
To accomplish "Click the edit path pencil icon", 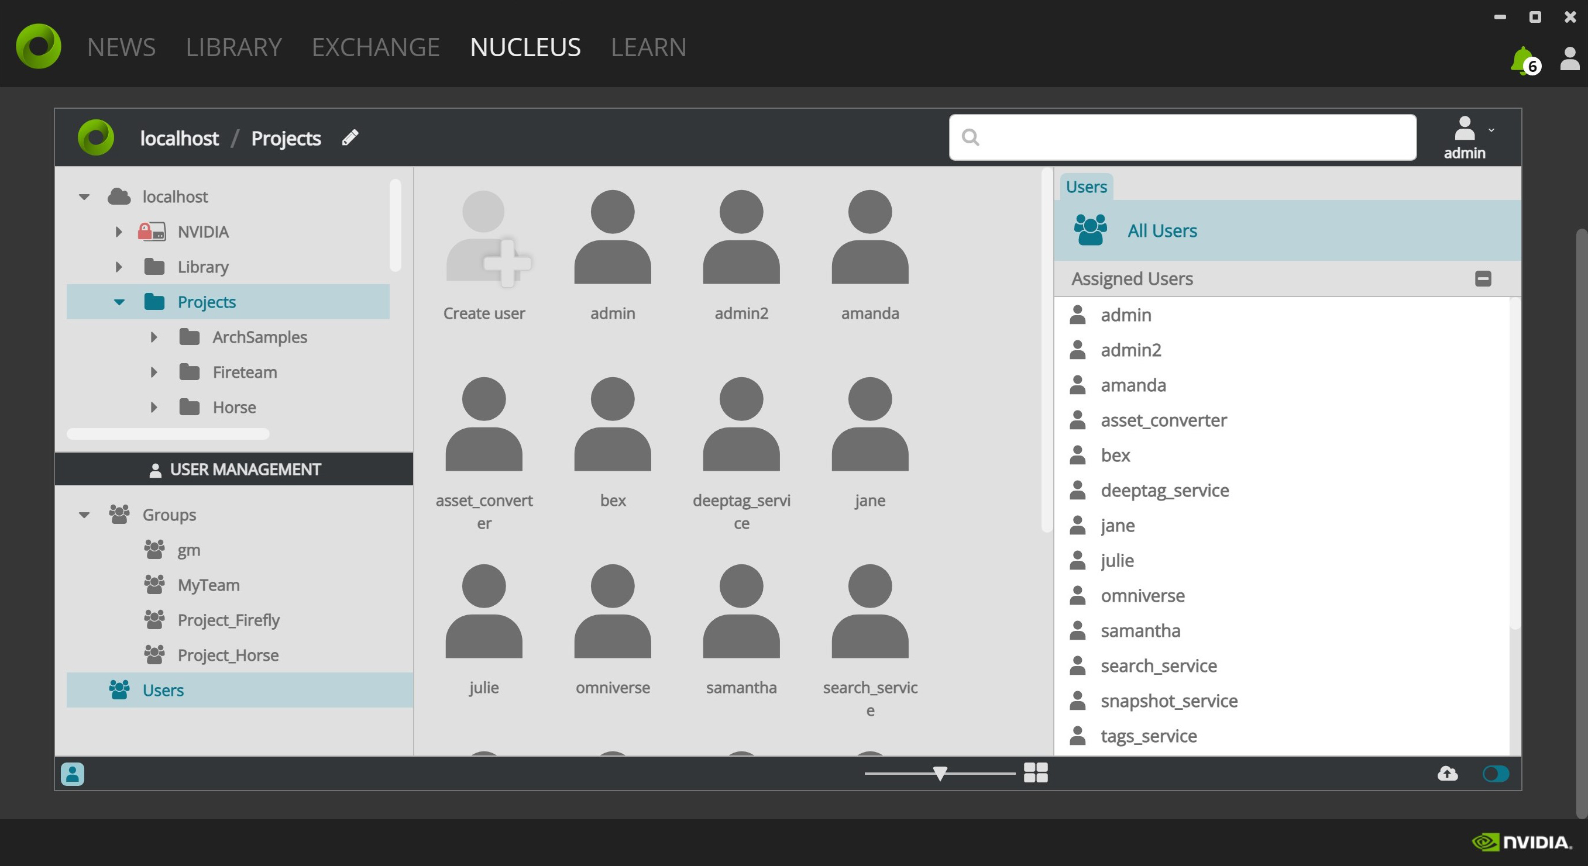I will tap(350, 137).
